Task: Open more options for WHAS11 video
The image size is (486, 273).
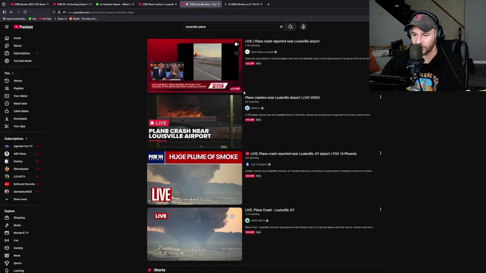Action: point(380,97)
